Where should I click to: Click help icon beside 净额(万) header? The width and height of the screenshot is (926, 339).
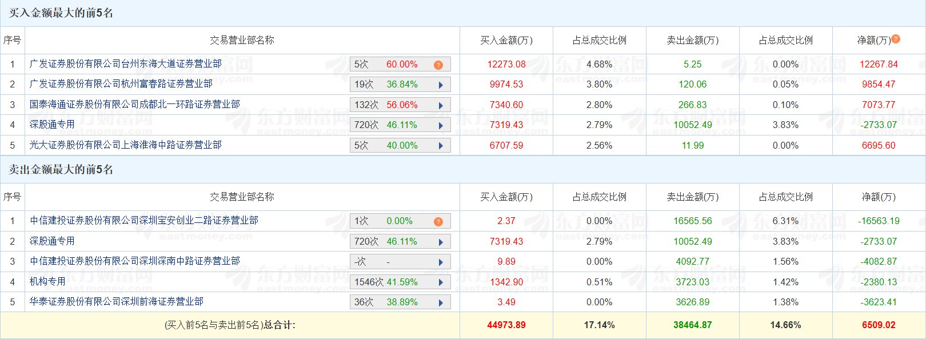coord(896,39)
